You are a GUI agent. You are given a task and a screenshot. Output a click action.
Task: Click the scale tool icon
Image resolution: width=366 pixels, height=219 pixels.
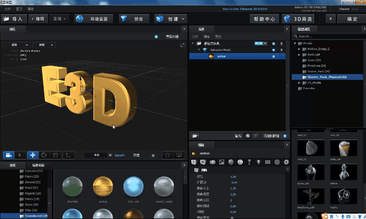(55, 155)
